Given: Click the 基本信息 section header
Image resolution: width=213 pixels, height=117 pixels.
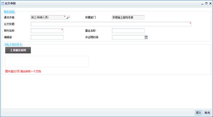Looking at the screenshot, I should (9, 12).
